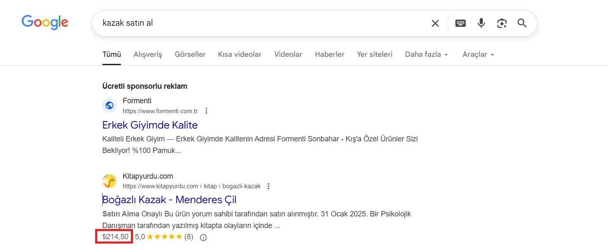
Task: Open the Erkek Giyimde Kalite link
Action: click(150, 125)
